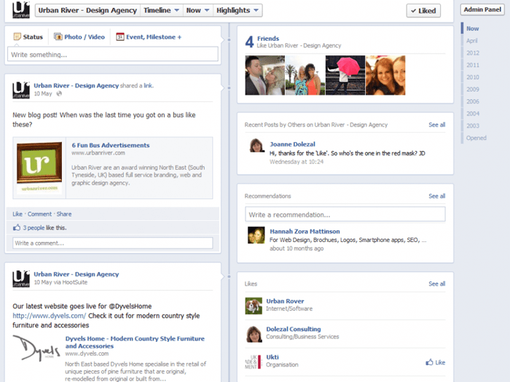Jump to 2006 on timeline

(x=473, y=101)
